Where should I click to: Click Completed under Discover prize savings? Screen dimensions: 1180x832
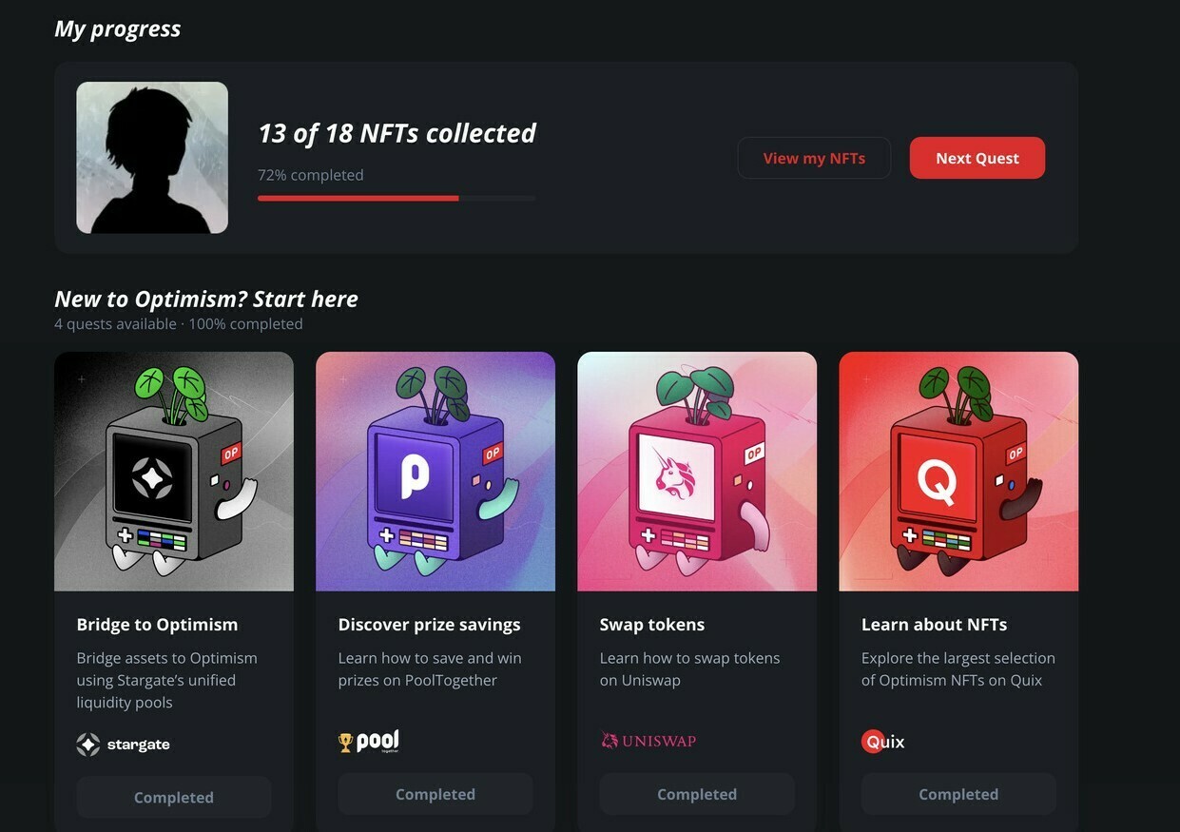coord(435,794)
